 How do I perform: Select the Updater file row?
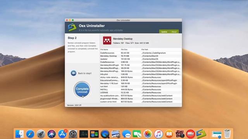(x=141, y=59)
